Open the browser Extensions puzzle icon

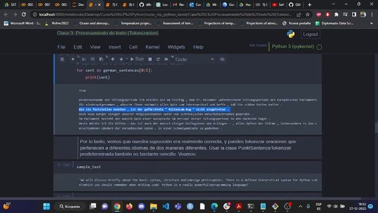pyautogui.click(x=336, y=14)
